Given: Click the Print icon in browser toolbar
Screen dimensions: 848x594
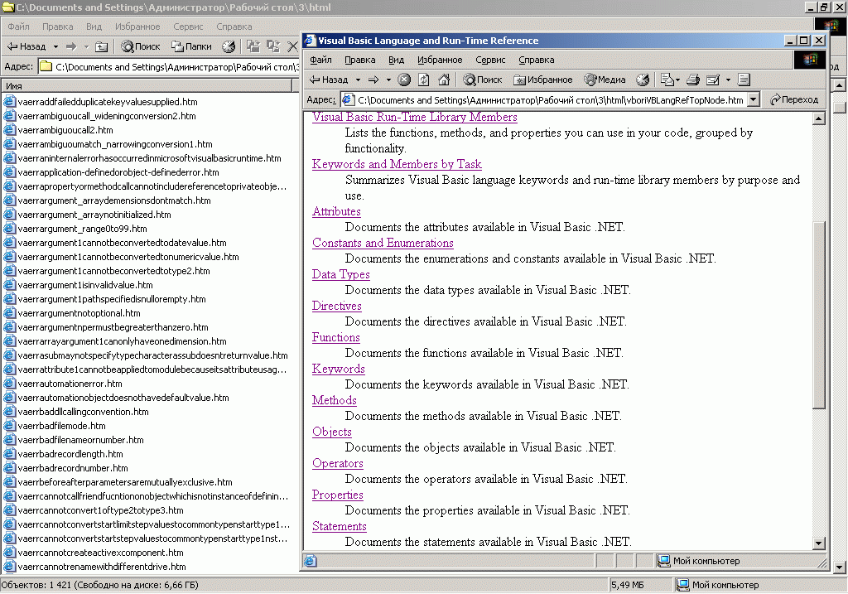Looking at the screenshot, I should (693, 80).
